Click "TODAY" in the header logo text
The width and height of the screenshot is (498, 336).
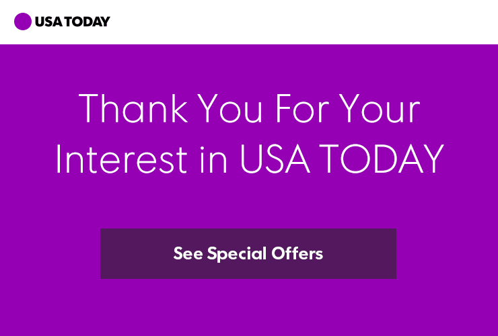(x=86, y=22)
